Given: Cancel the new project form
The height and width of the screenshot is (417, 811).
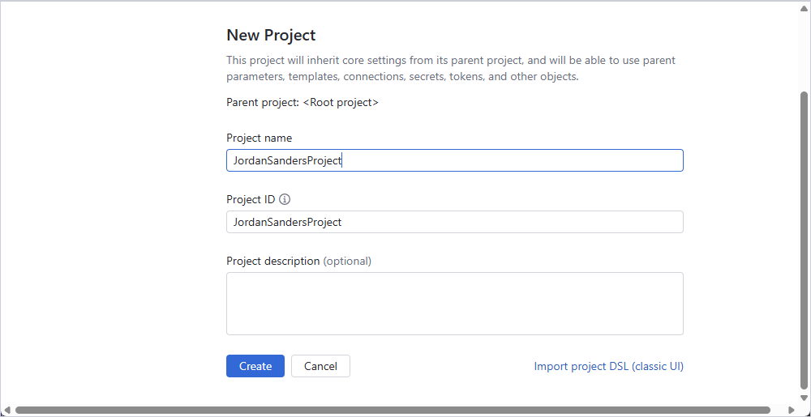Looking at the screenshot, I should point(320,366).
